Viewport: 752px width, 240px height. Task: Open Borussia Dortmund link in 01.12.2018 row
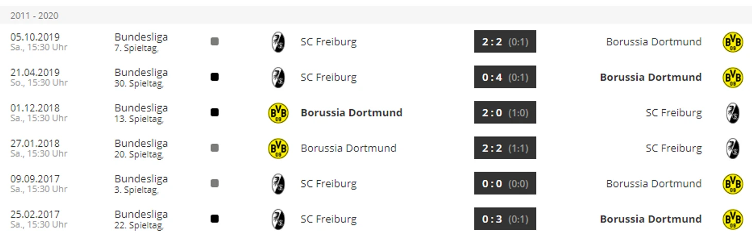coord(351,113)
